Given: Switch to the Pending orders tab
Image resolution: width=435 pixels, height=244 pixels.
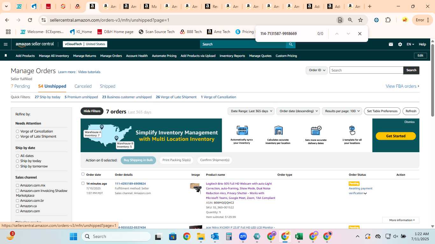Looking at the screenshot, I should tap(20, 86).
